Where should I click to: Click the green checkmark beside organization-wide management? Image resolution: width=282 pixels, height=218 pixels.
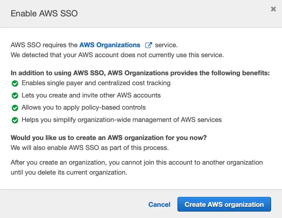tap(15, 120)
